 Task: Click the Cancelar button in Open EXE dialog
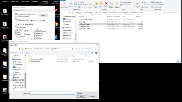(92, 96)
